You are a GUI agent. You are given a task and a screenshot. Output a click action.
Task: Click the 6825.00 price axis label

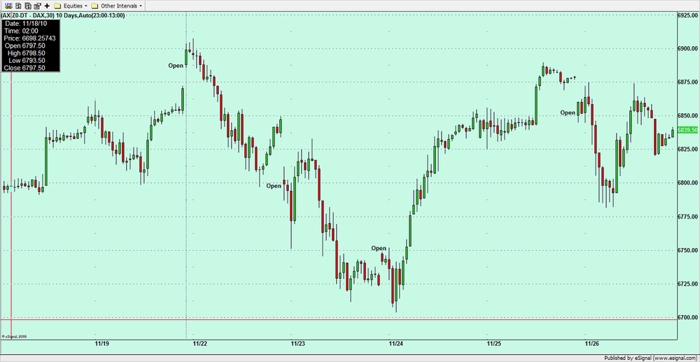coord(688,150)
